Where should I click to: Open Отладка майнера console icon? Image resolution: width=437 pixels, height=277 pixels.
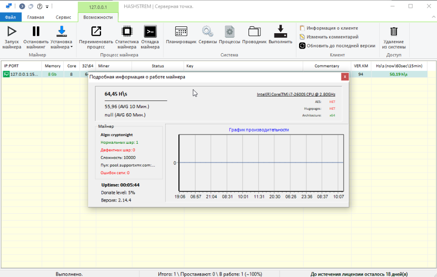pos(150,31)
